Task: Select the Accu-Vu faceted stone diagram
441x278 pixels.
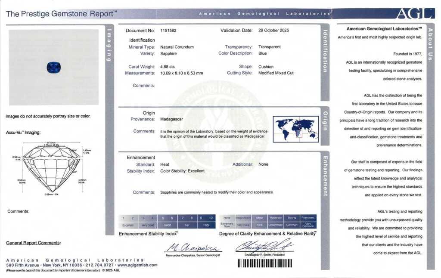Action: [52, 168]
